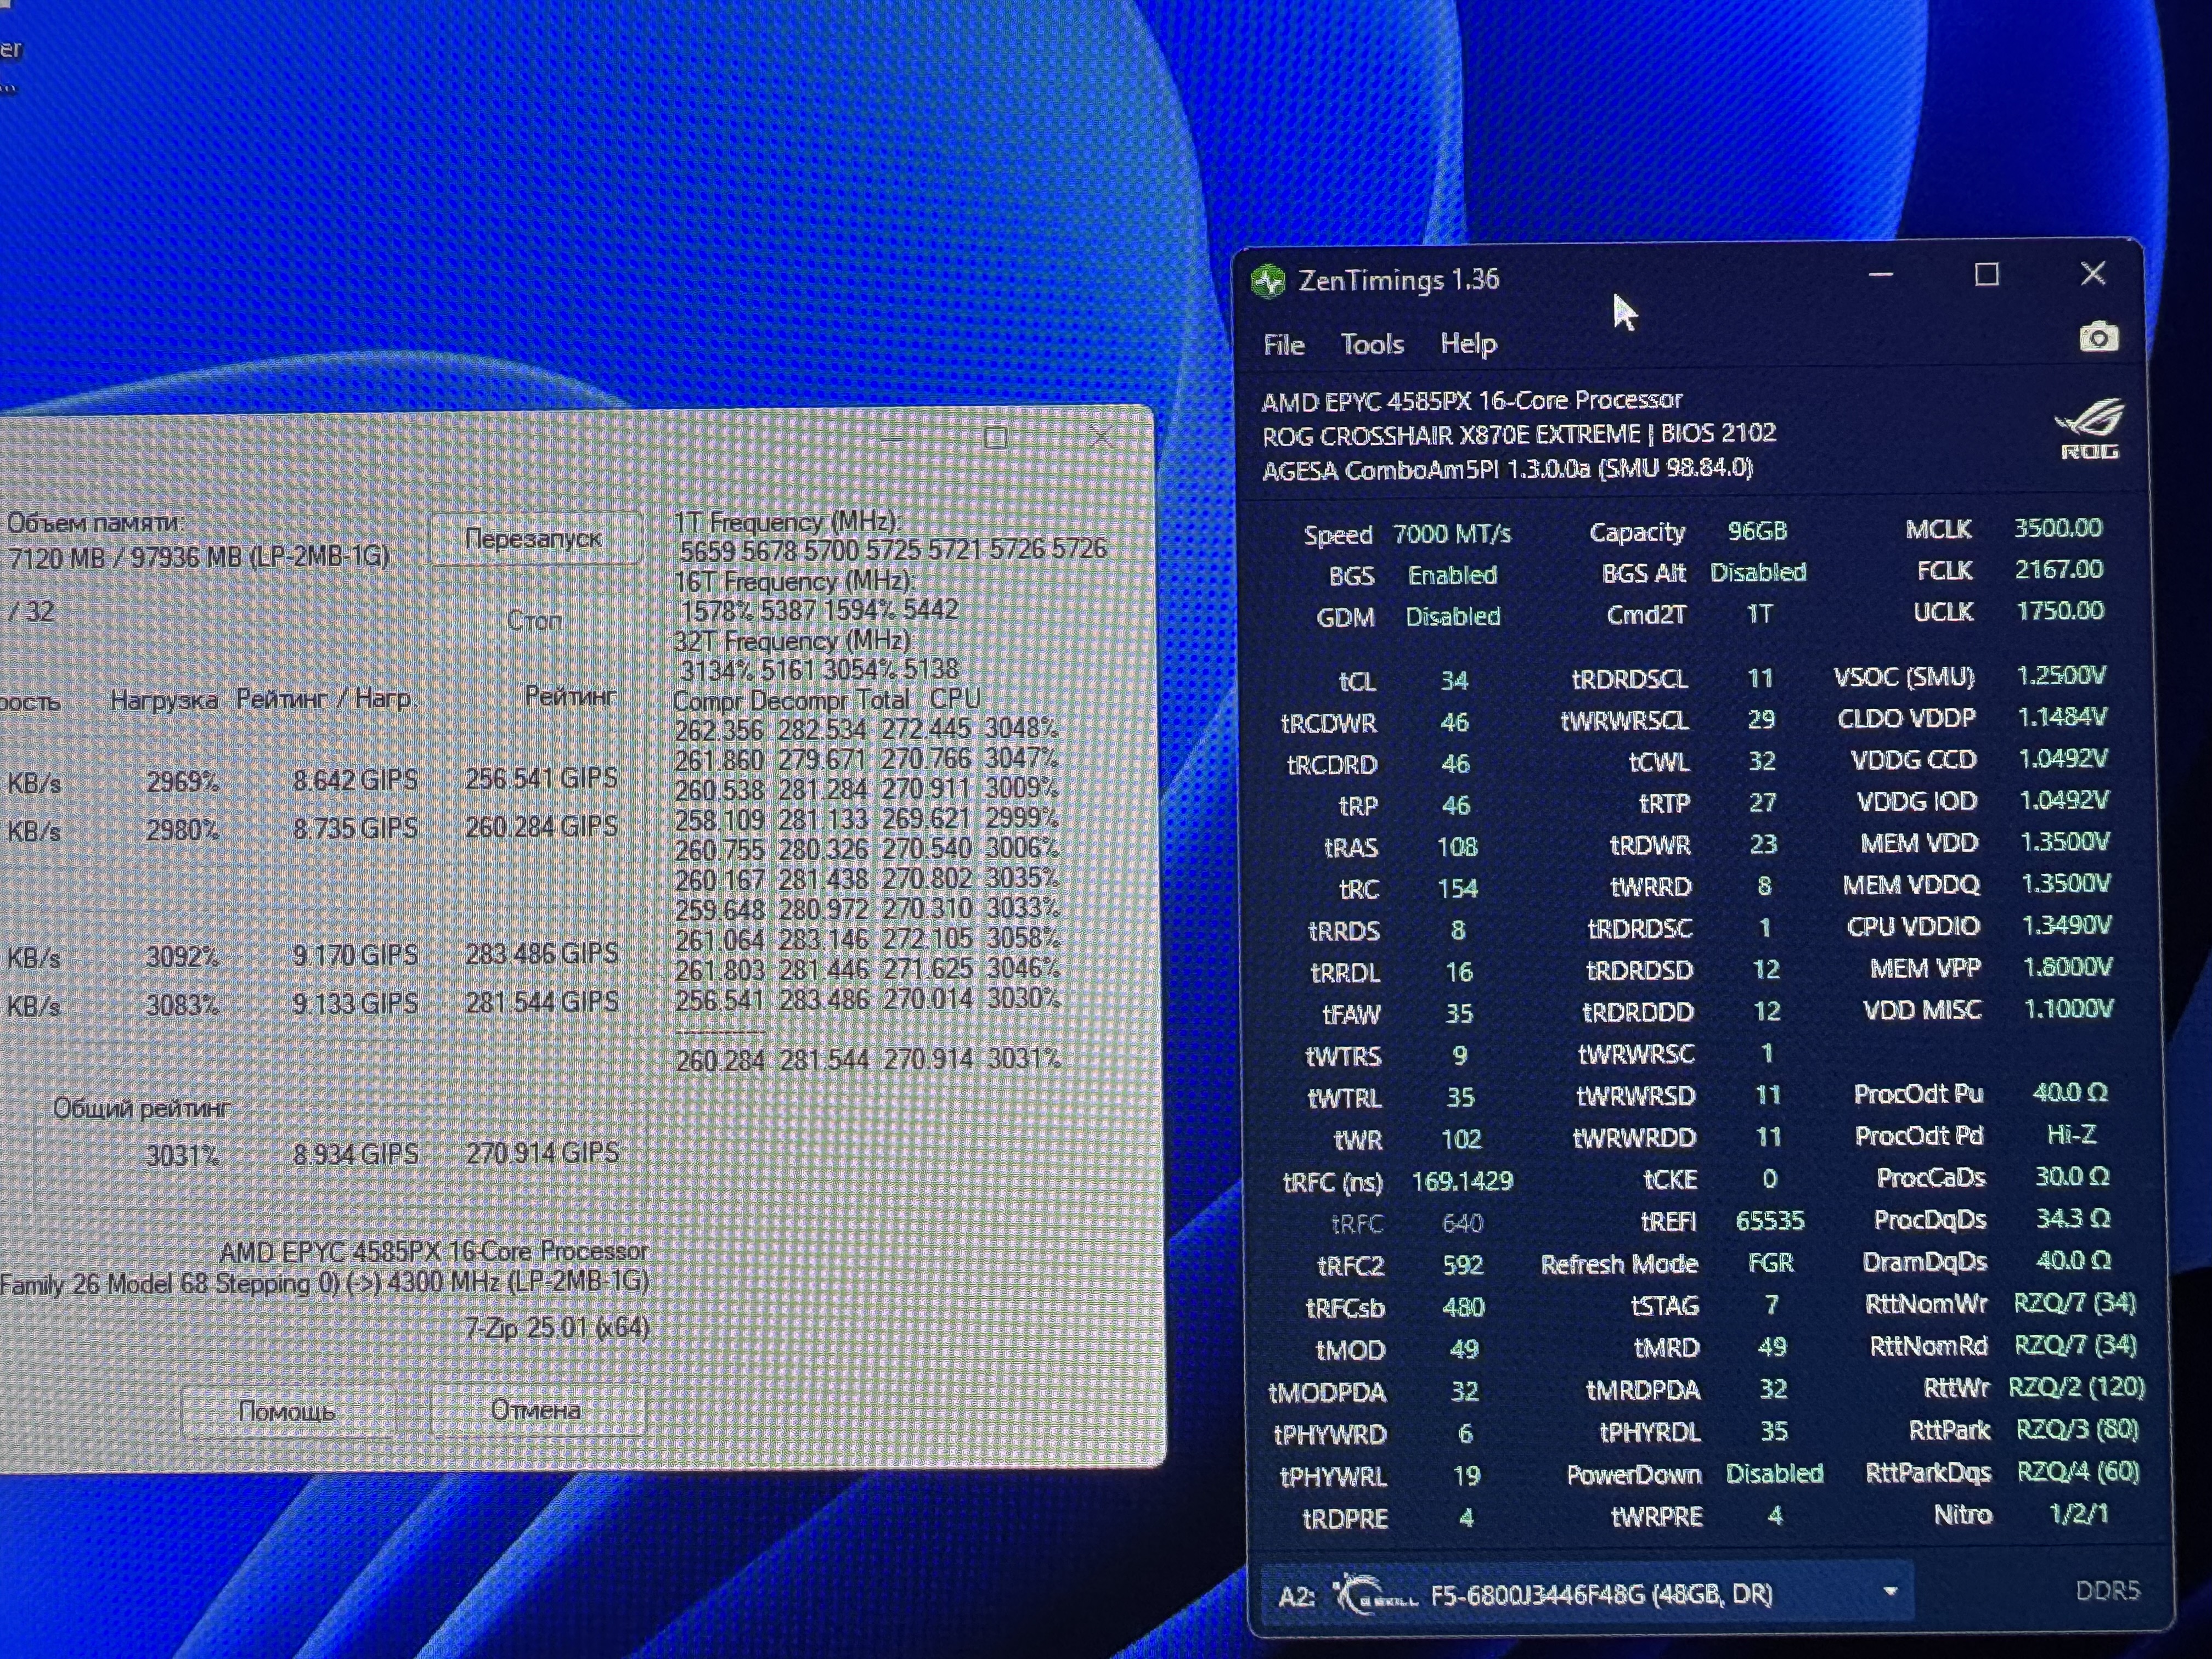Close the ZenTimings window

click(2093, 274)
